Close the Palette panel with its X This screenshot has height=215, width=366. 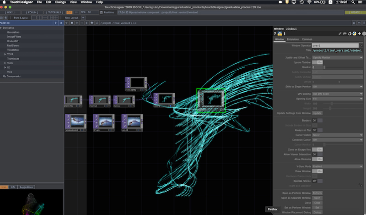click(x=61, y=23)
